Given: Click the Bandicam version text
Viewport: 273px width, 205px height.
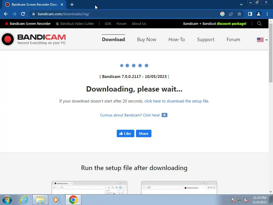Looking at the screenshot, I should [x=134, y=77].
